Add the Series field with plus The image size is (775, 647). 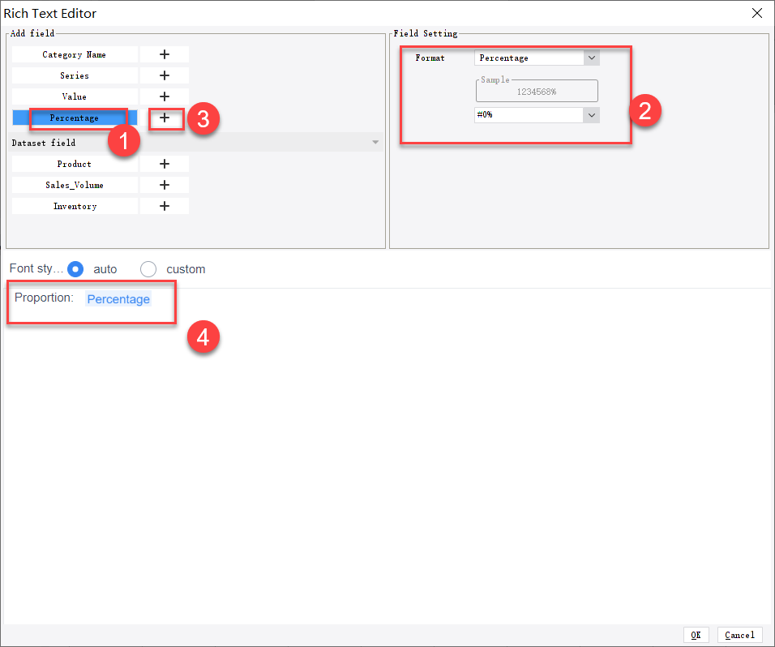pos(164,75)
